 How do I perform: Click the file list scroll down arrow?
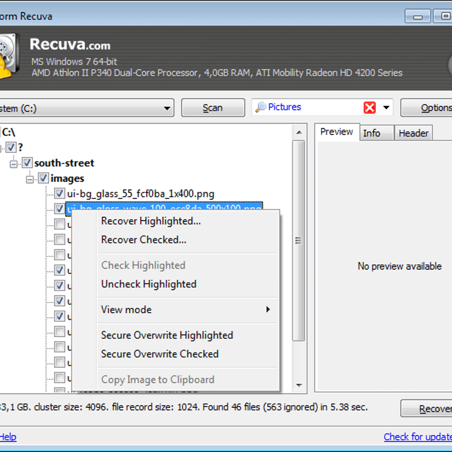[299, 385]
